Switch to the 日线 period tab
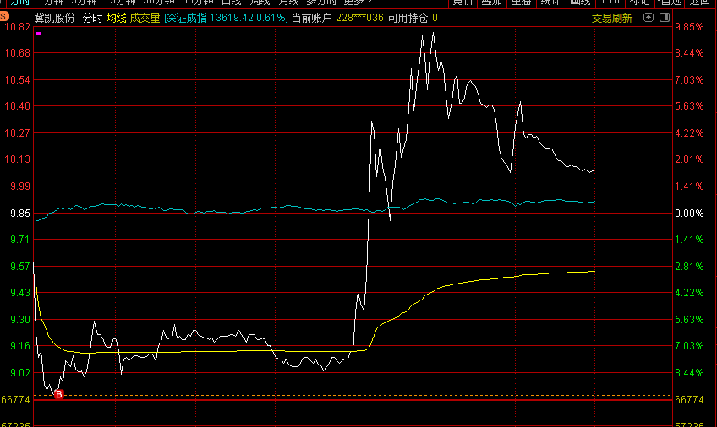The image size is (717, 427). (232, 3)
